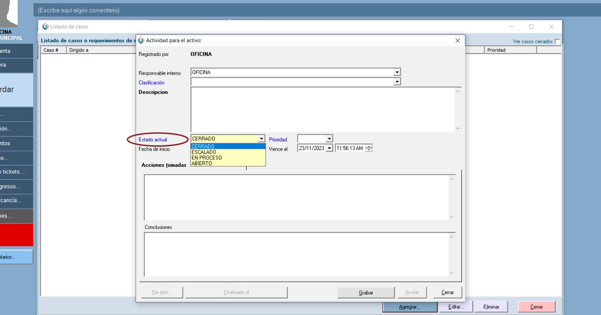The height and width of the screenshot is (315, 601).
Task: Click into the Conclusiones text box
Action: 296,254
